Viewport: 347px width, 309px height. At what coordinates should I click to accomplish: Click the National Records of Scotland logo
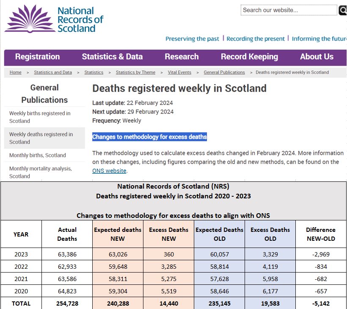pyautogui.click(x=54, y=19)
